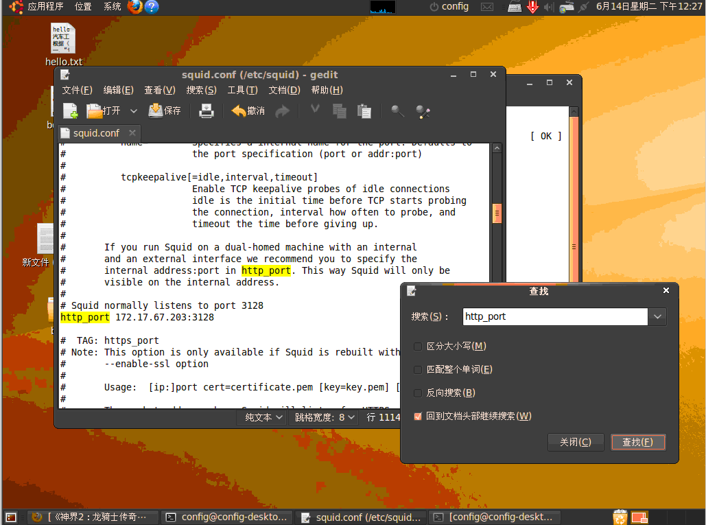Image resolution: width=706 pixels, height=525 pixels.
Task: Uncheck 回到文档头部继续搜索(W) wrap-around option
Action: click(x=417, y=417)
